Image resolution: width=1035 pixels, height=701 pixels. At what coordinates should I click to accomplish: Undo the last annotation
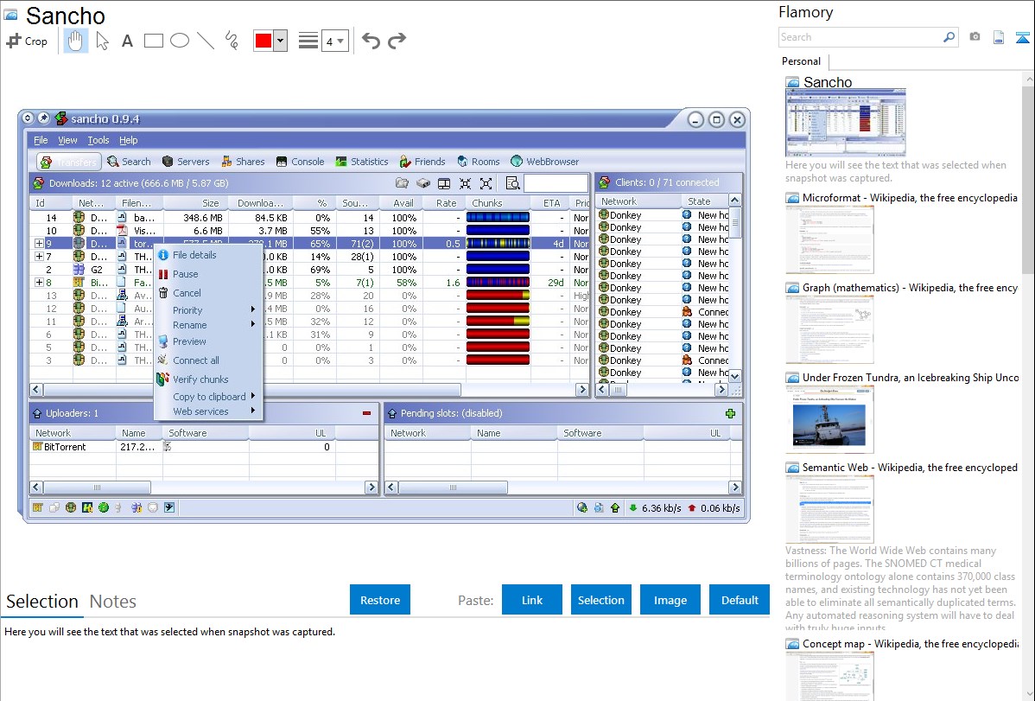[371, 41]
